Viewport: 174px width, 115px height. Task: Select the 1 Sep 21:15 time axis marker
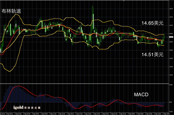[x=96, y=114]
